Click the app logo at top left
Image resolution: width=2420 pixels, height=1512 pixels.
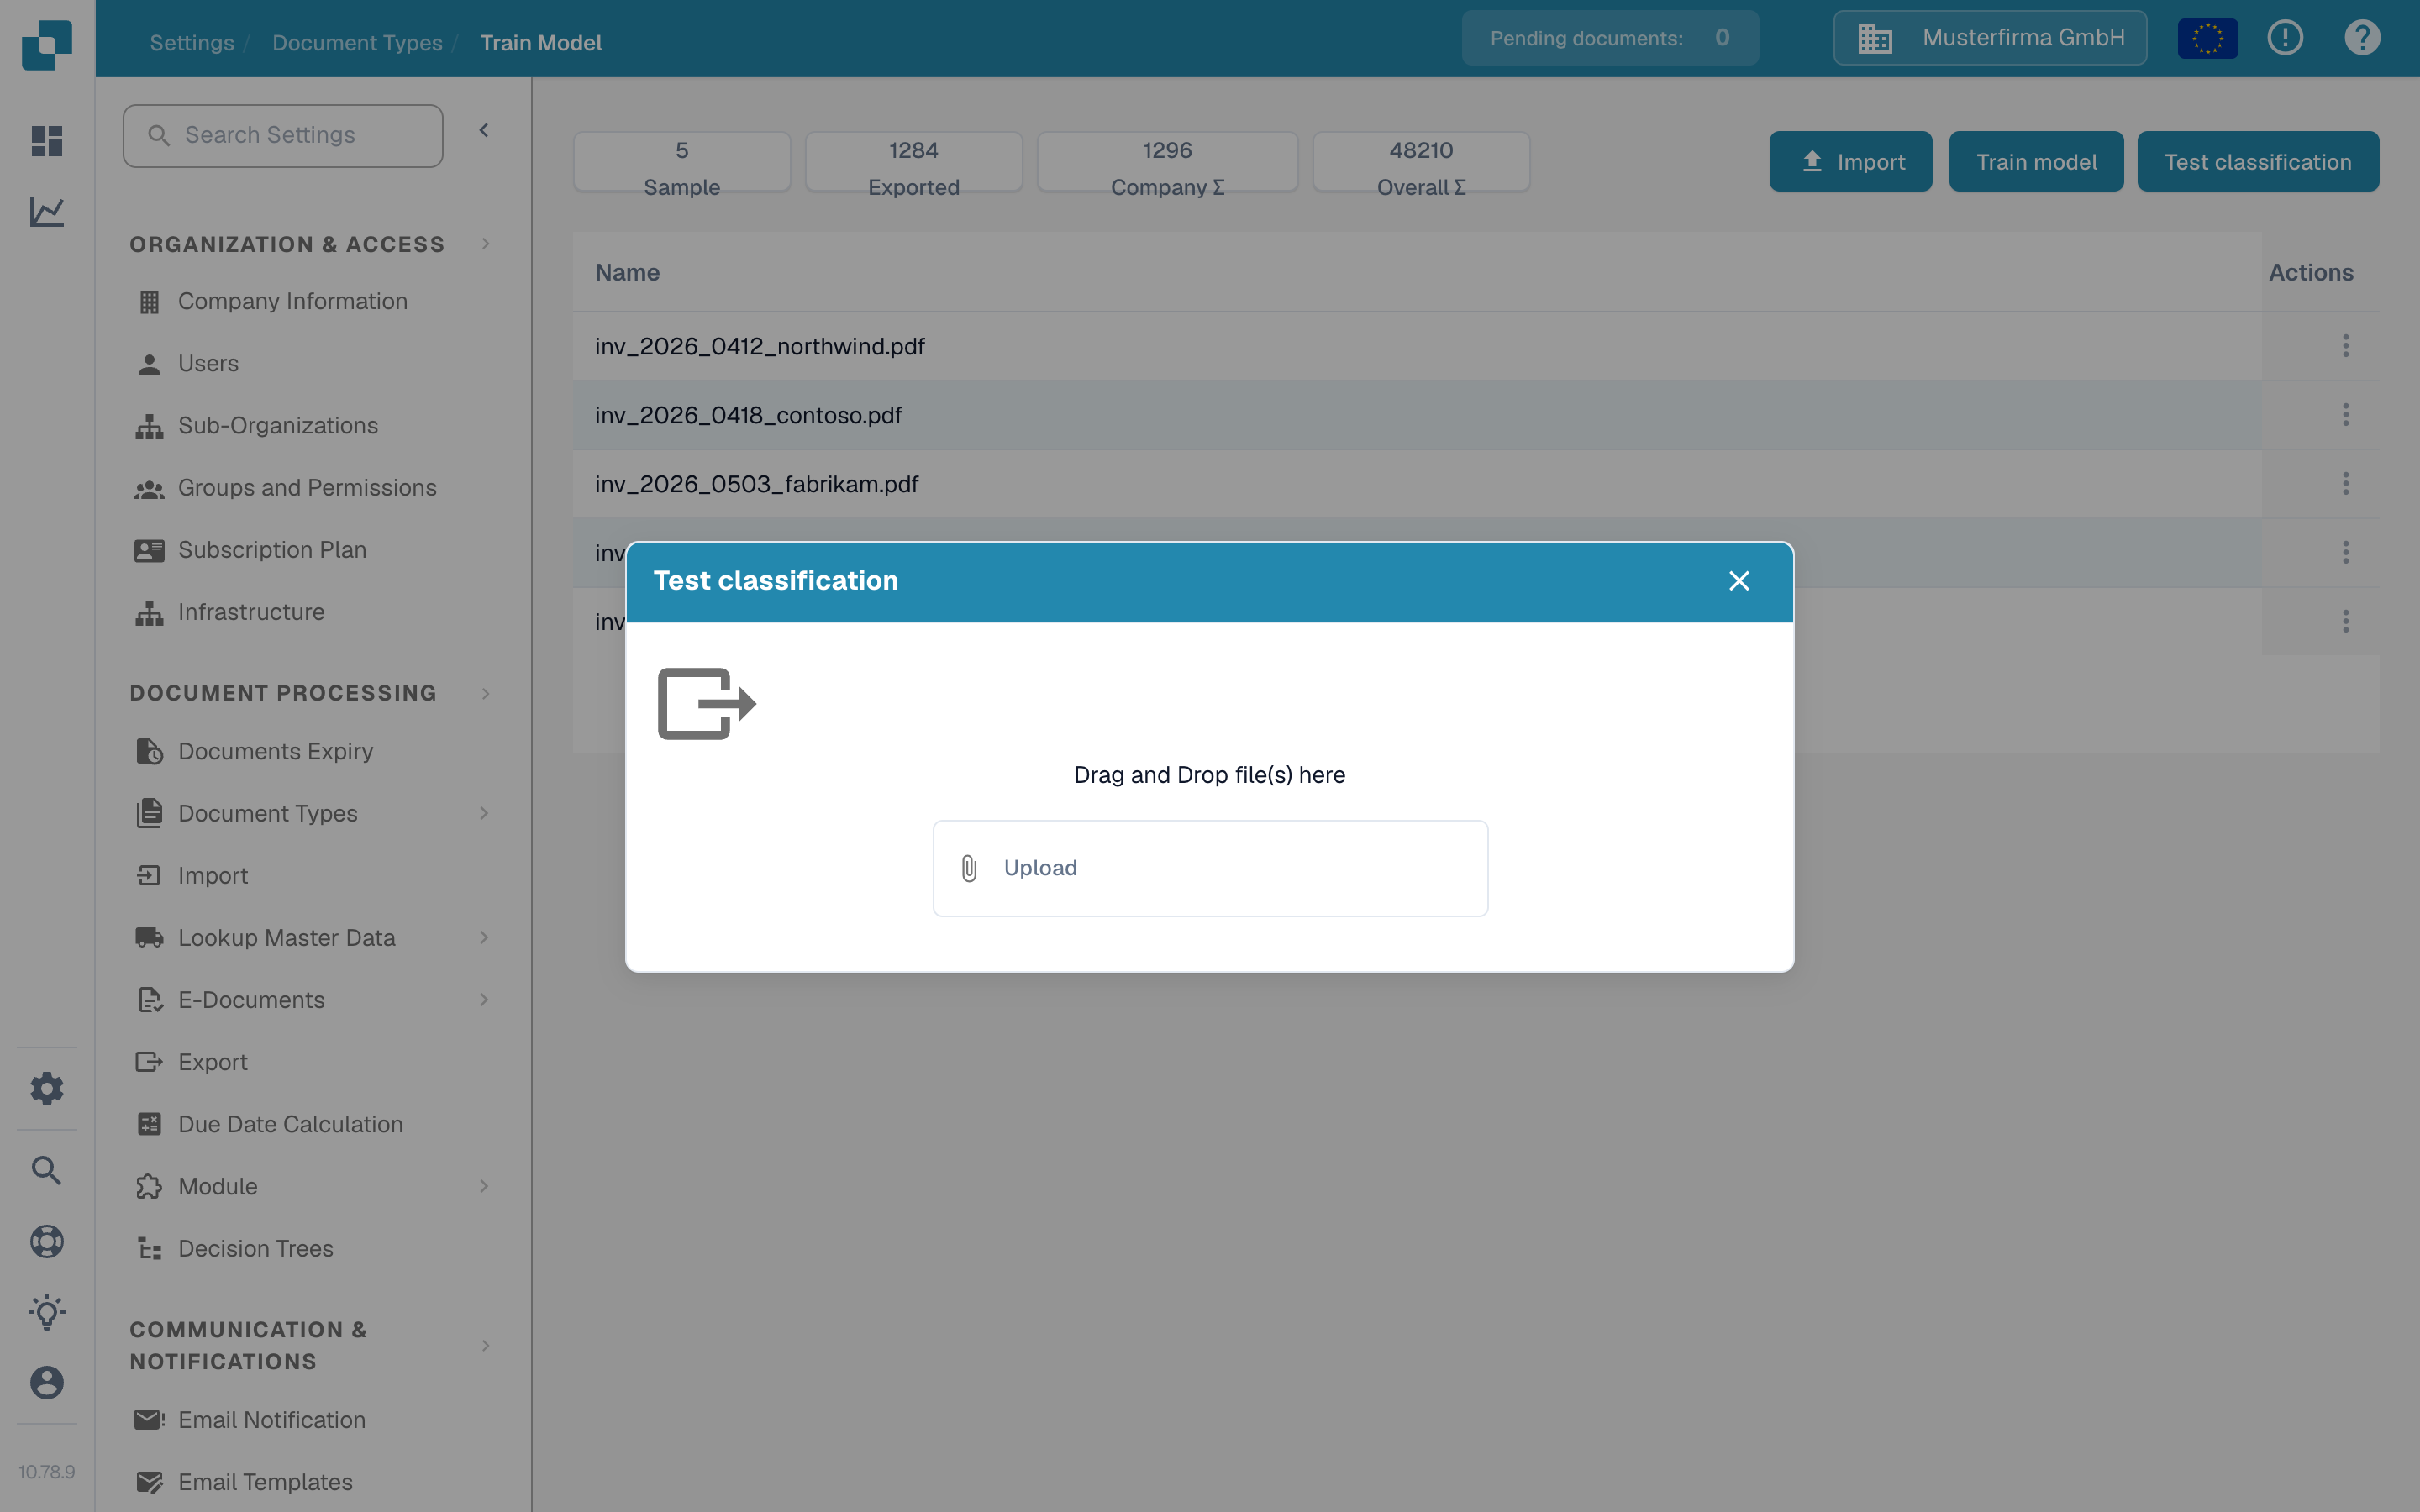(x=47, y=45)
